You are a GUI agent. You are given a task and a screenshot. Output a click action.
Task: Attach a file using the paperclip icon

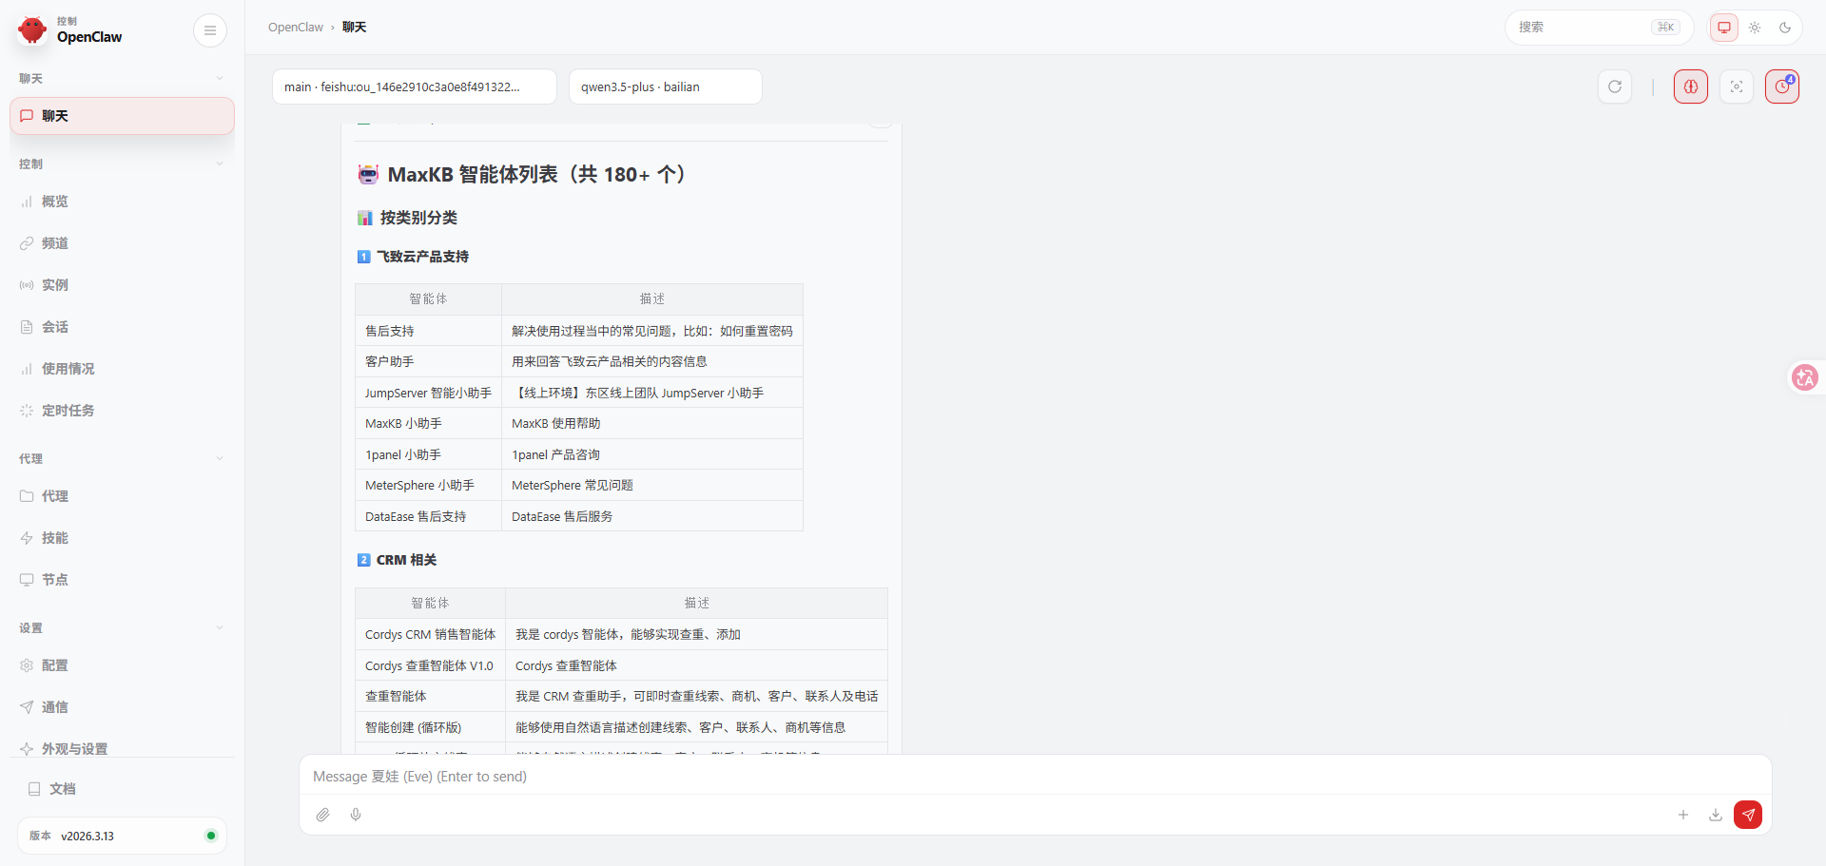tap(323, 815)
